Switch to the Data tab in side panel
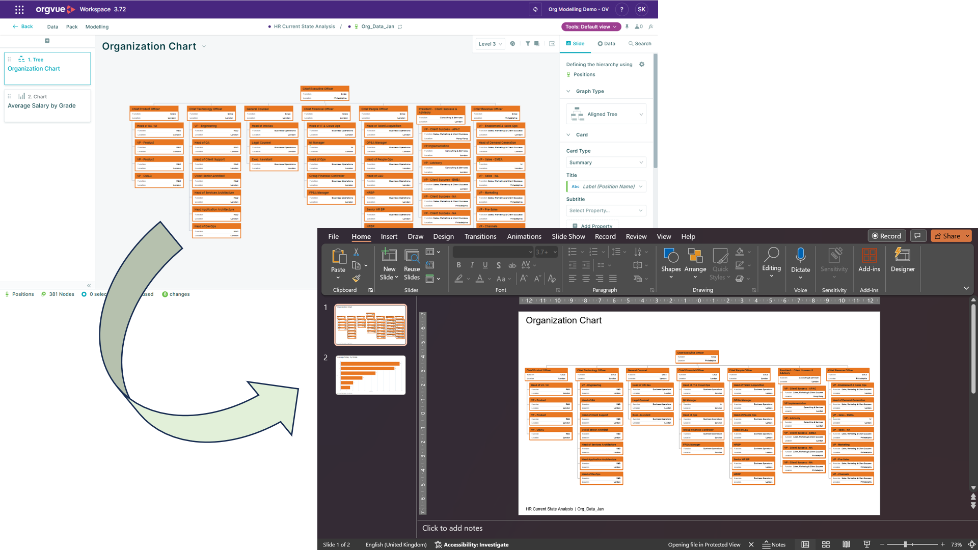Viewport: 978px width, 550px height. click(x=606, y=44)
